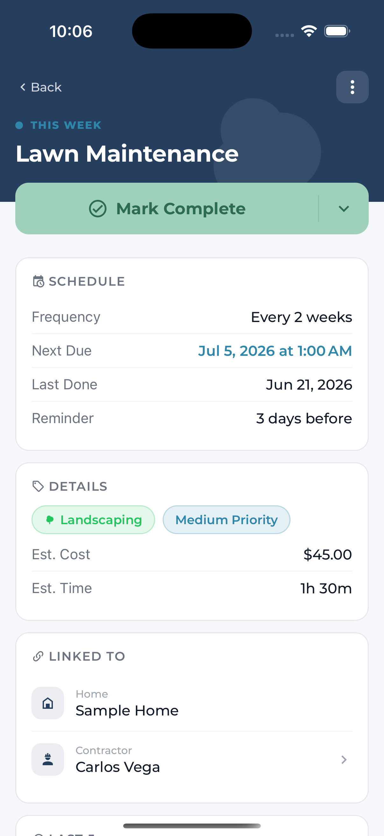
Task: Select the Medium Priority badge
Action: coord(226,520)
